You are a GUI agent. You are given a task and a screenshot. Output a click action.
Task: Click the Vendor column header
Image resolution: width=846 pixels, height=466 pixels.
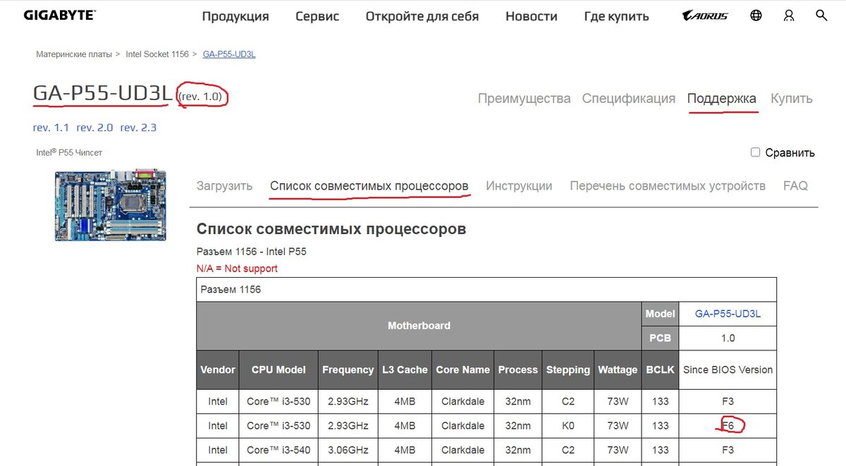(x=218, y=369)
